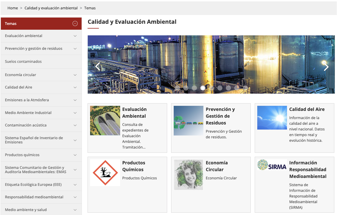This screenshot has width=338, height=215.
Task: Open Sistema Español de Inventario de Emisiones
Action: point(41,140)
